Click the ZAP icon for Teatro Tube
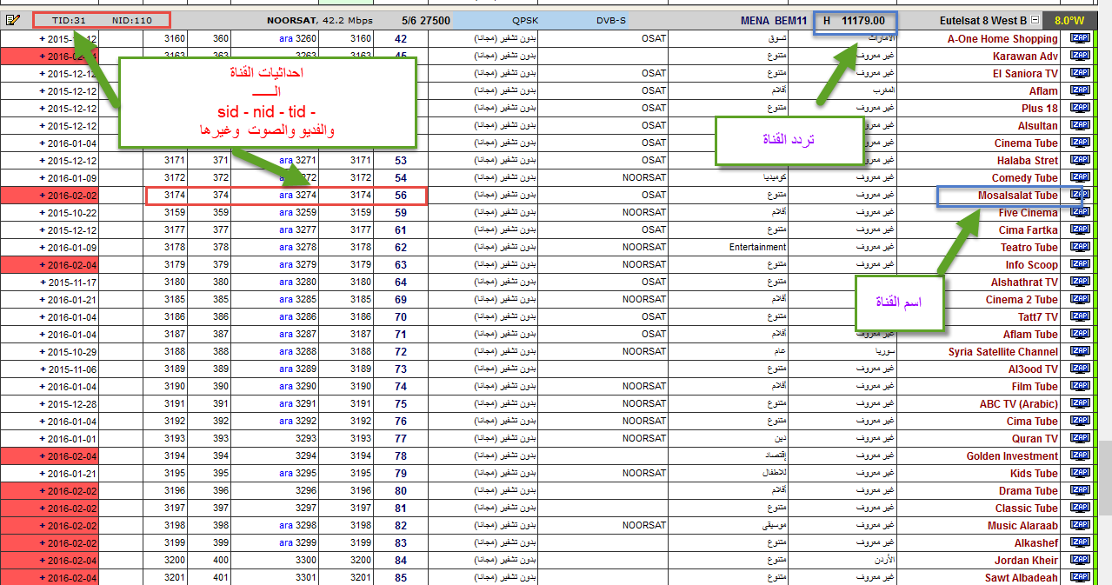1112x585 pixels. pyautogui.click(x=1079, y=247)
